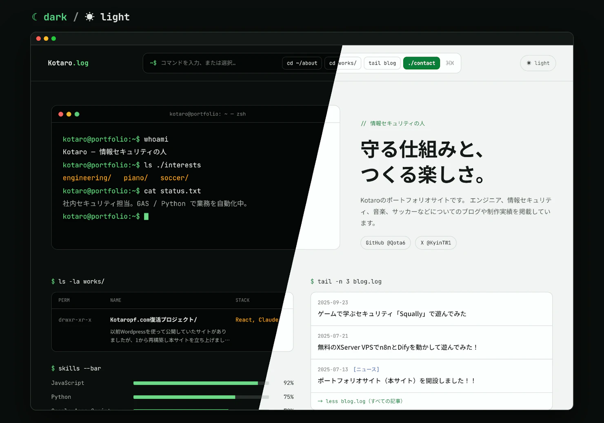Click the [ニュース] tag on the blog entry
Viewport: 604px width, 423px height.
pyautogui.click(x=366, y=370)
